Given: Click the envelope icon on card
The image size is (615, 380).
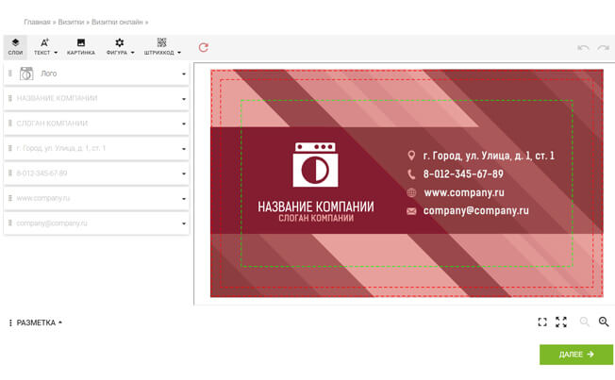Looking at the screenshot, I should click(x=411, y=211).
